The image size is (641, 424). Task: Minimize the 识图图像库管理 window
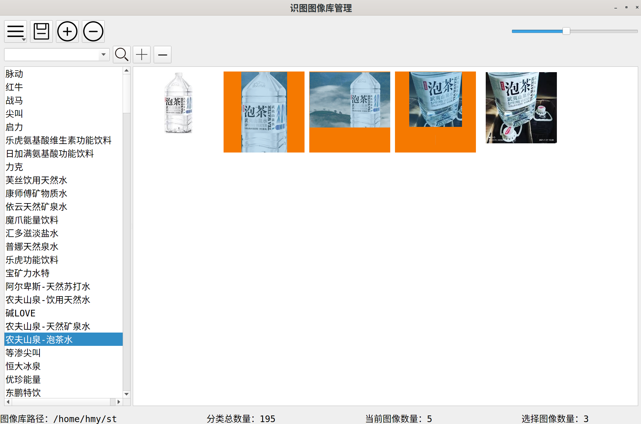coord(616,8)
